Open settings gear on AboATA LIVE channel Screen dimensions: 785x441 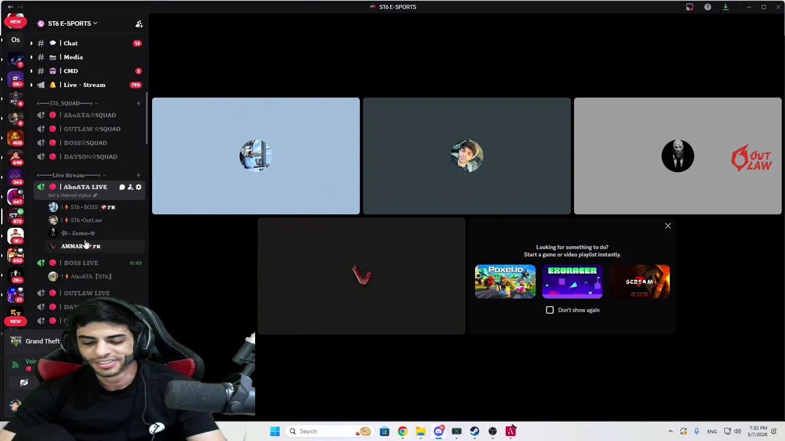138,187
